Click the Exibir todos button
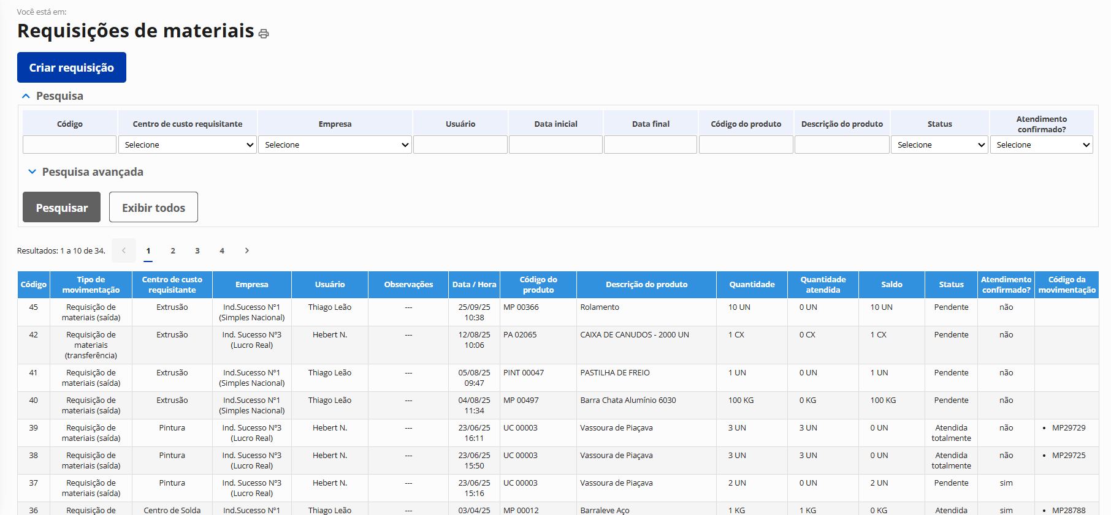 (153, 208)
